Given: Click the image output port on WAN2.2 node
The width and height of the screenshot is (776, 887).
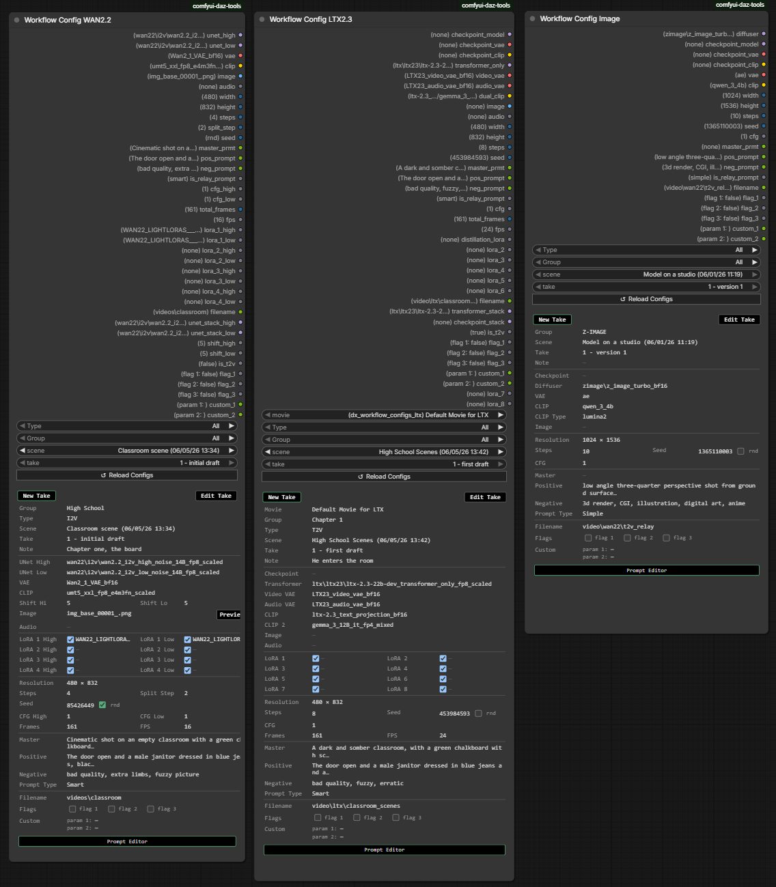Looking at the screenshot, I should 240,76.
